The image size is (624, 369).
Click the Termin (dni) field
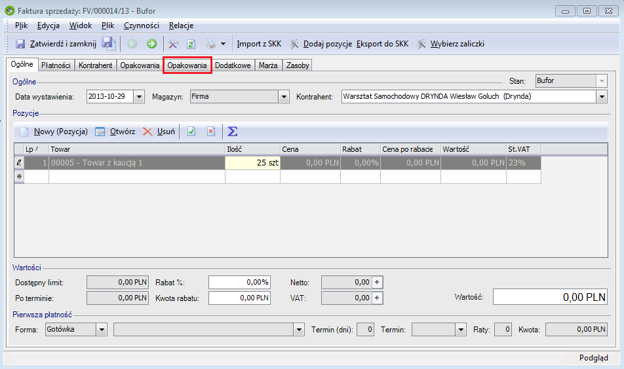[365, 330]
